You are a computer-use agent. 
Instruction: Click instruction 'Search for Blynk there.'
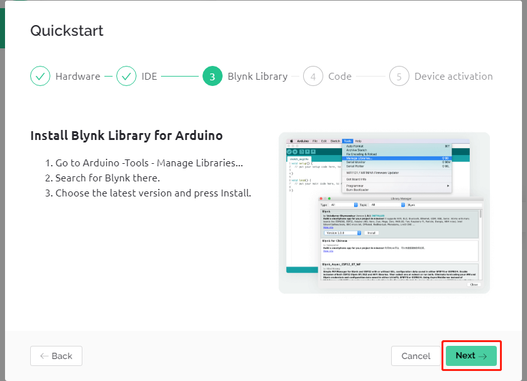(x=108, y=178)
